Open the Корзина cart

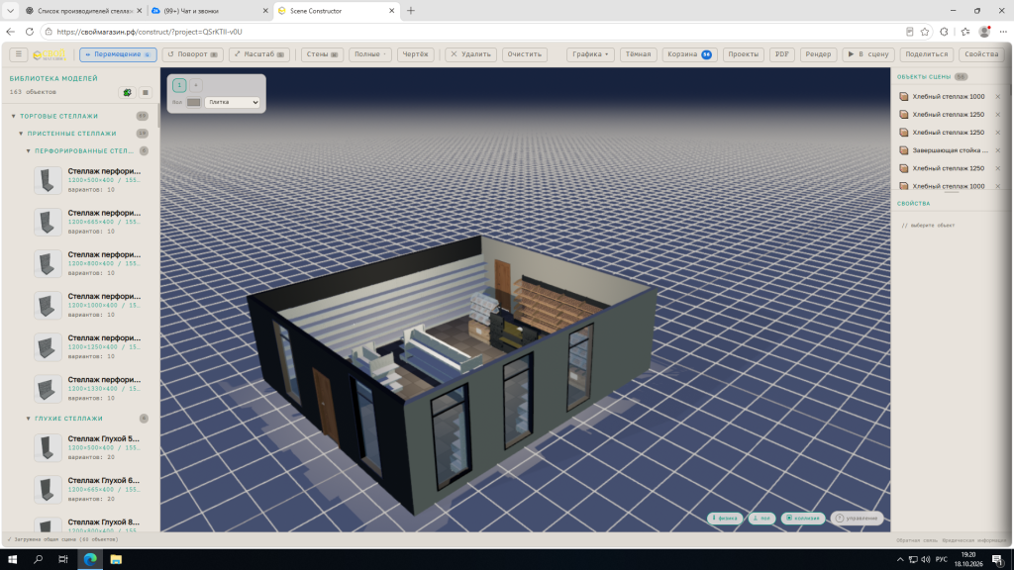689,54
